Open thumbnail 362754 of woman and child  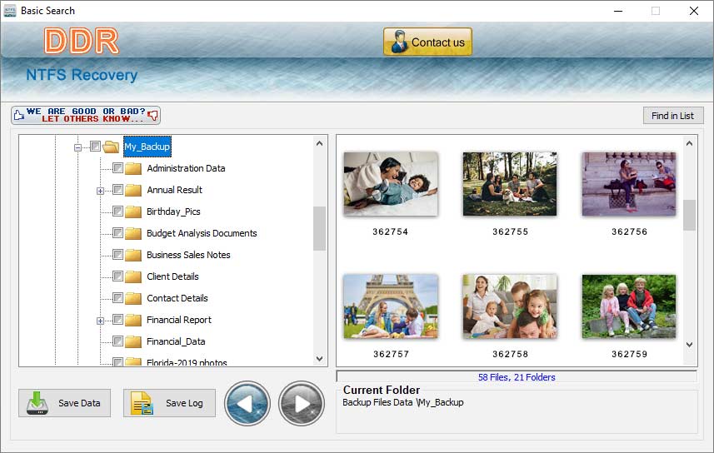coord(391,183)
